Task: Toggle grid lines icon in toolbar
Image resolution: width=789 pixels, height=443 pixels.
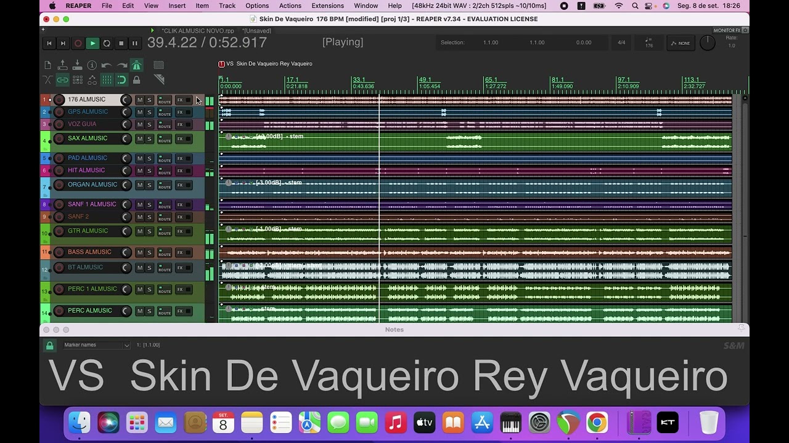Action: (x=107, y=80)
